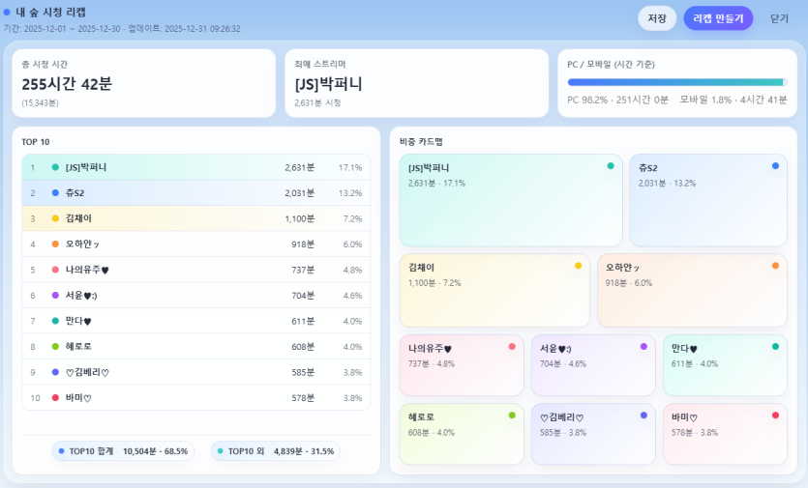This screenshot has width=808, height=488.
Task: Click the yellow dot on 김채이 card
Action: click(x=578, y=266)
